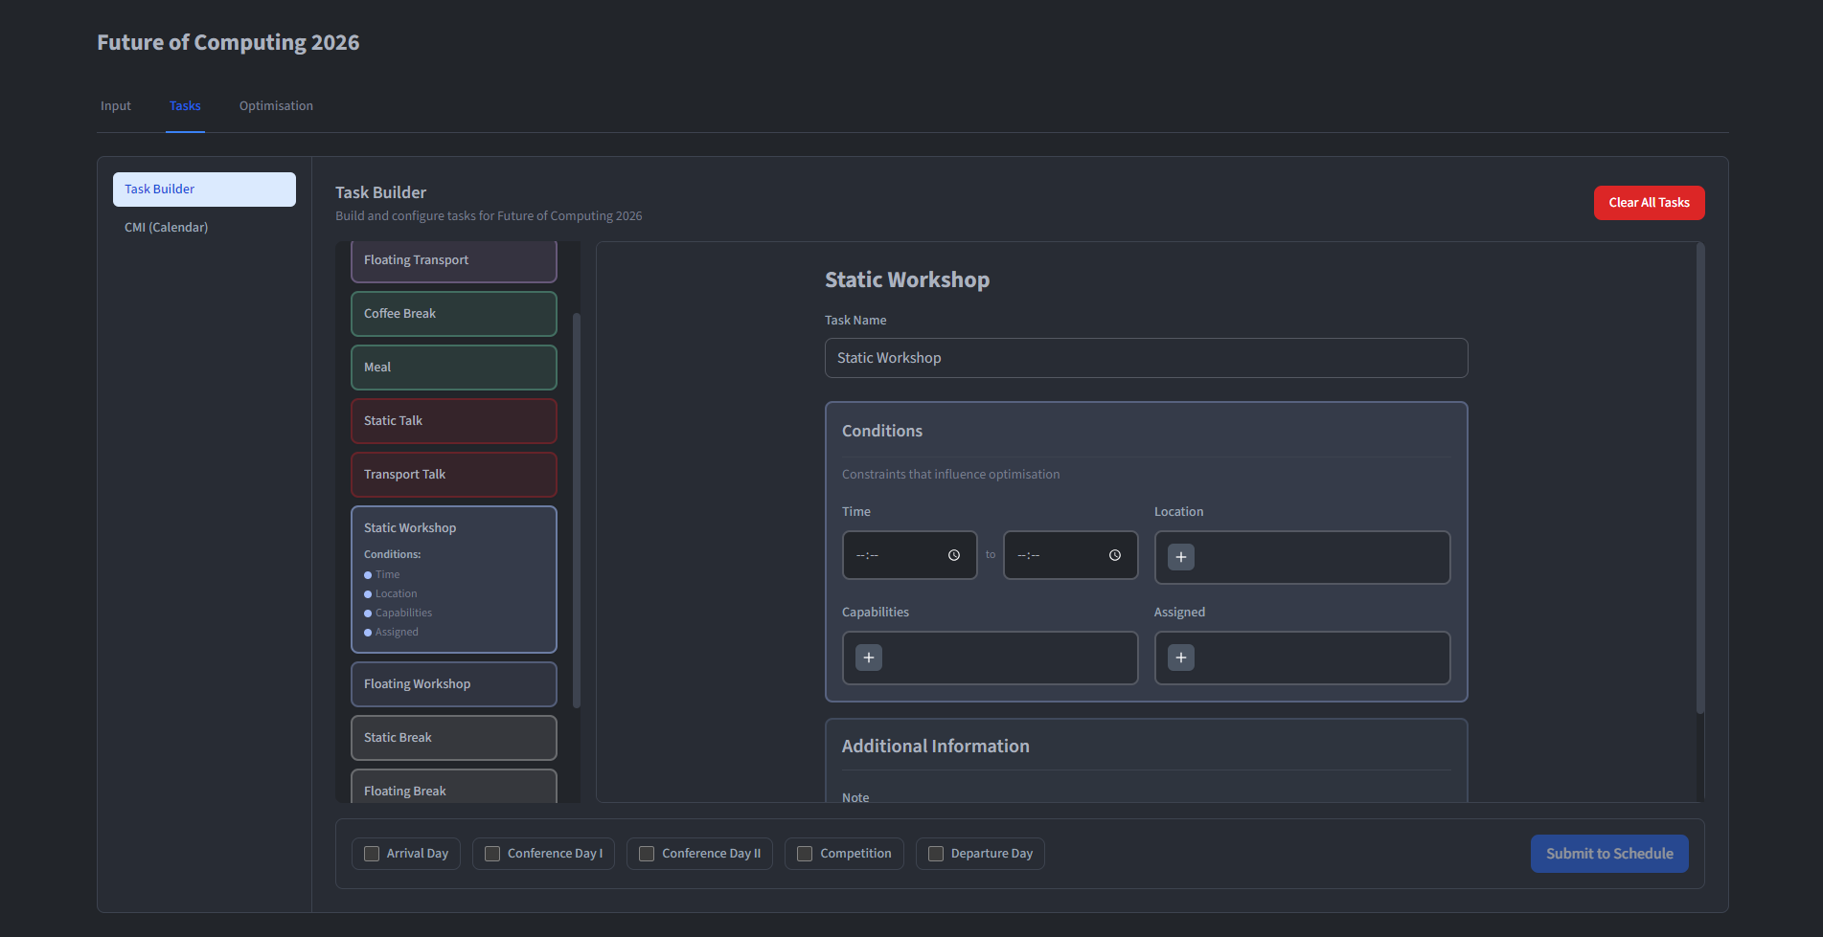The height and width of the screenshot is (937, 1823).
Task: Select the Transport Talk task card
Action: click(x=454, y=475)
